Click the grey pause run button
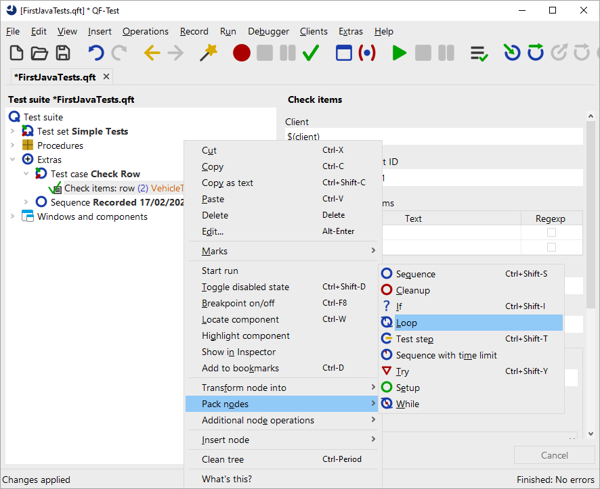 tap(446, 53)
